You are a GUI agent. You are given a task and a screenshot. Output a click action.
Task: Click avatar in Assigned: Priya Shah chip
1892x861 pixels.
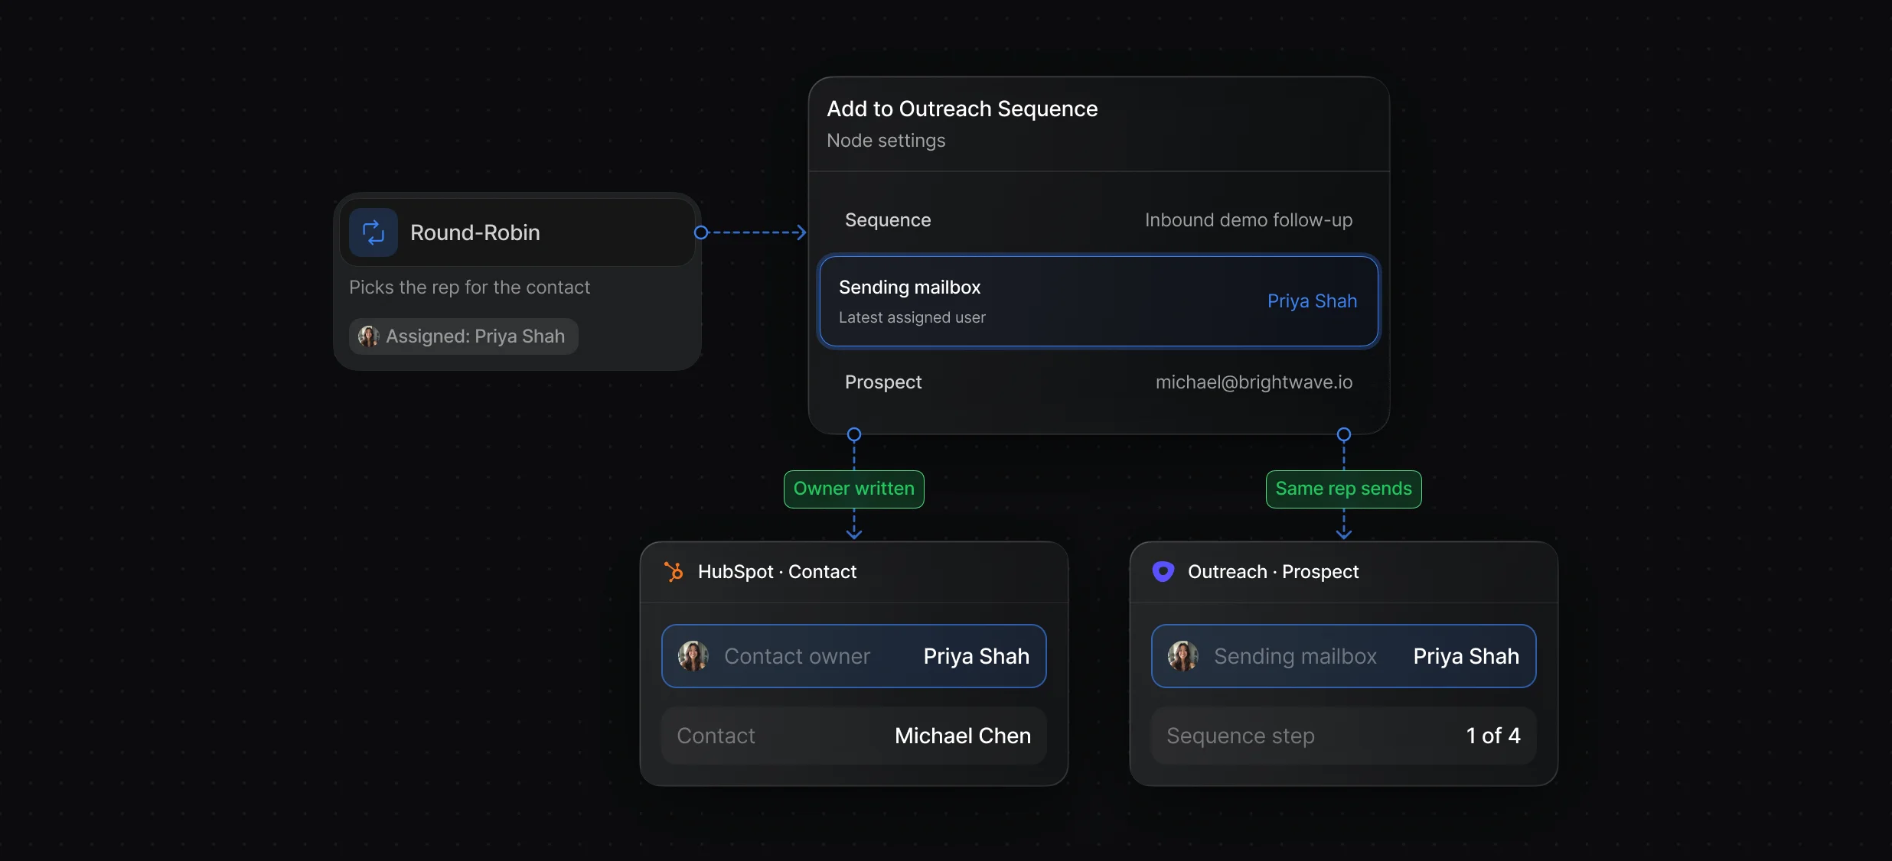[x=369, y=336]
